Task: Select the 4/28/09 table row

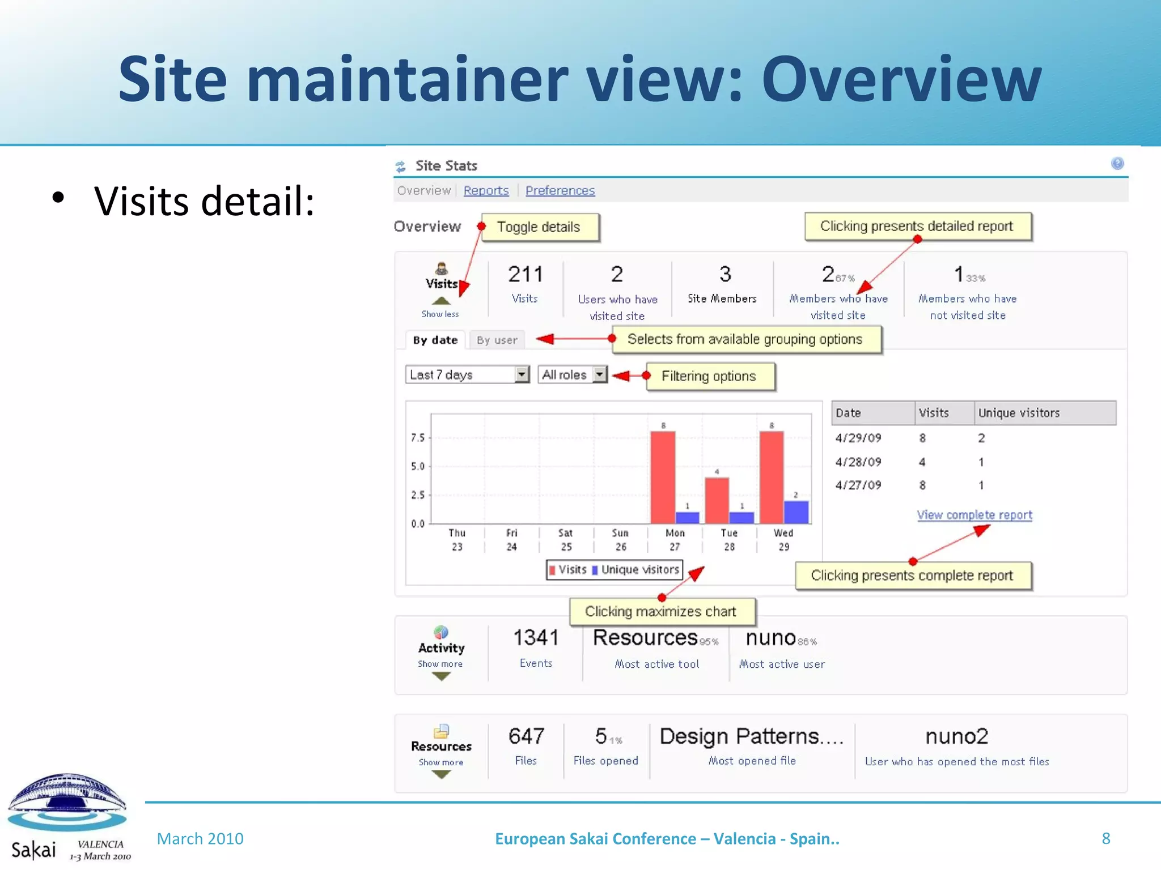Action: coord(973,462)
